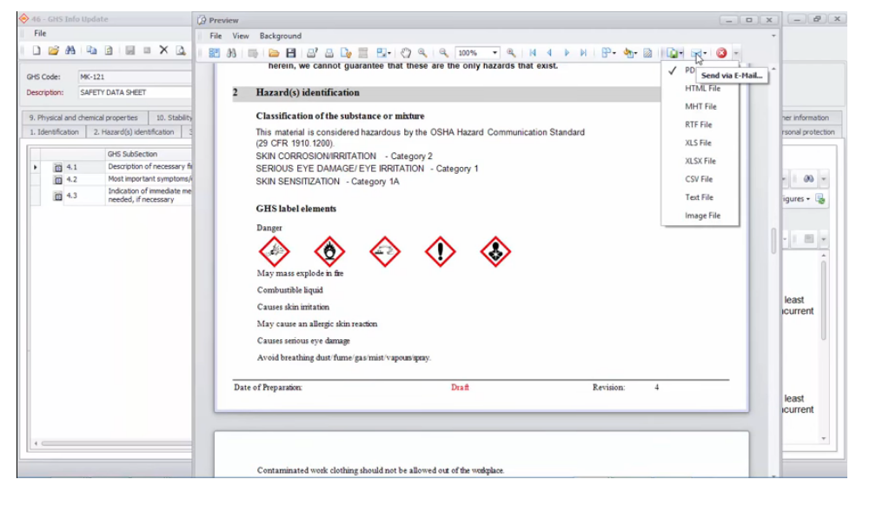Screen dimensions: 896x506
Task: Click the Preview vertical scrollbar thumb
Action: (x=773, y=240)
